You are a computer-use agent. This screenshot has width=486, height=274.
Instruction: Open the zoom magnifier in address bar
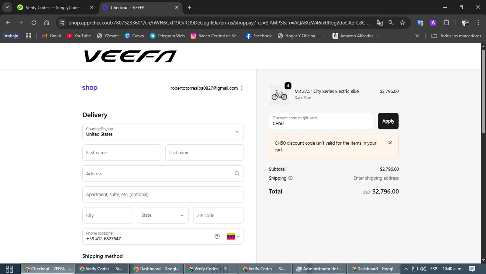391,23
